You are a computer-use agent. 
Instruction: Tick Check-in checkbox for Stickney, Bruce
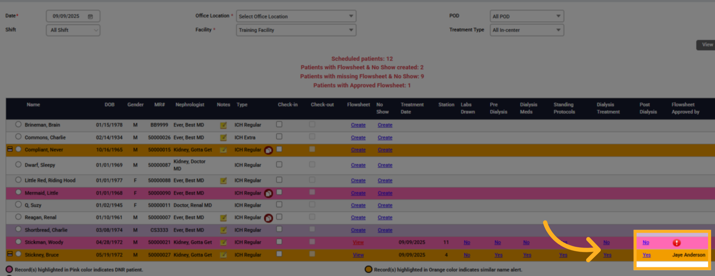coord(279,254)
